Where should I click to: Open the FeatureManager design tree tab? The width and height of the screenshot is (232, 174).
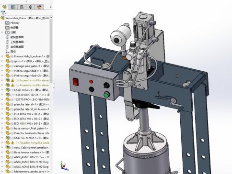pos(4,7)
